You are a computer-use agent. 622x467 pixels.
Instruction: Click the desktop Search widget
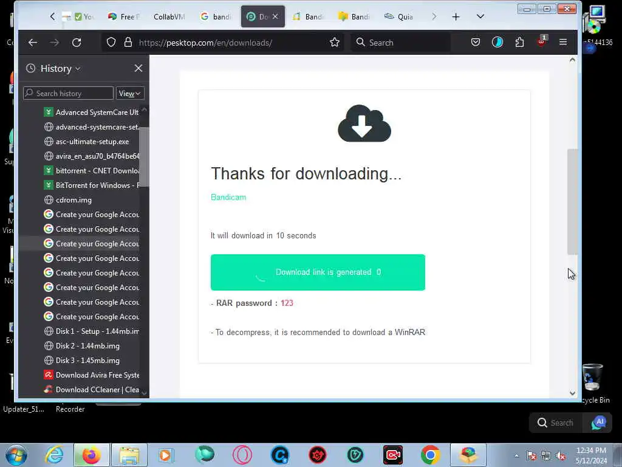tap(556, 423)
